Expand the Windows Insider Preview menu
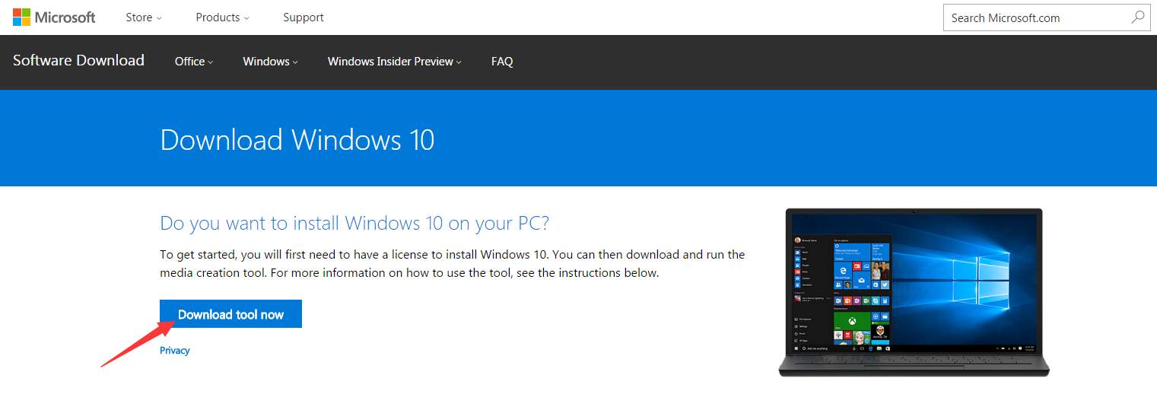1157x394 pixels. click(x=394, y=62)
